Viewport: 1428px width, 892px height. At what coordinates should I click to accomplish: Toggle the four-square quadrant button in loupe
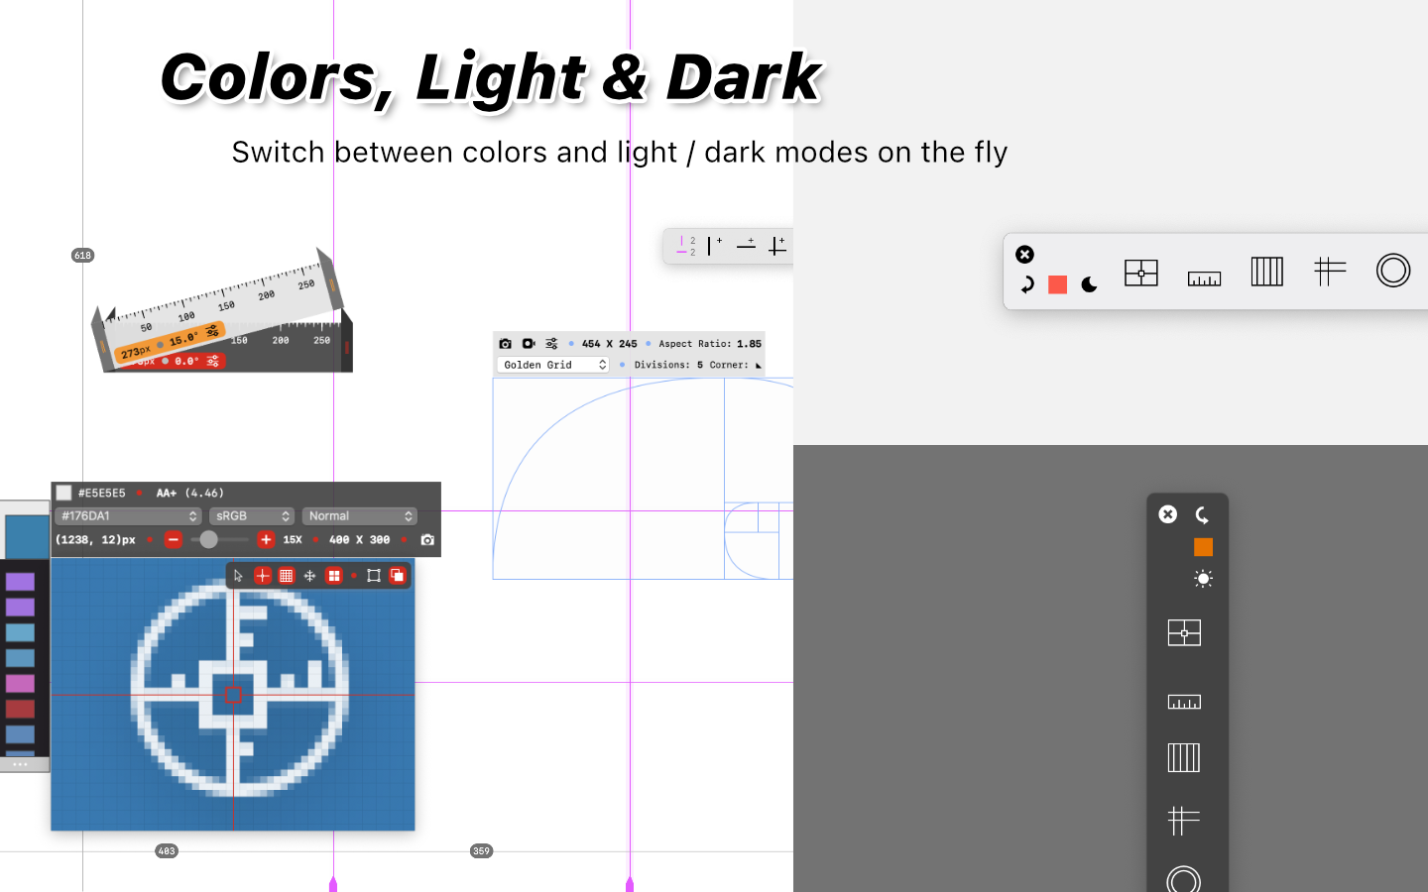[334, 576]
